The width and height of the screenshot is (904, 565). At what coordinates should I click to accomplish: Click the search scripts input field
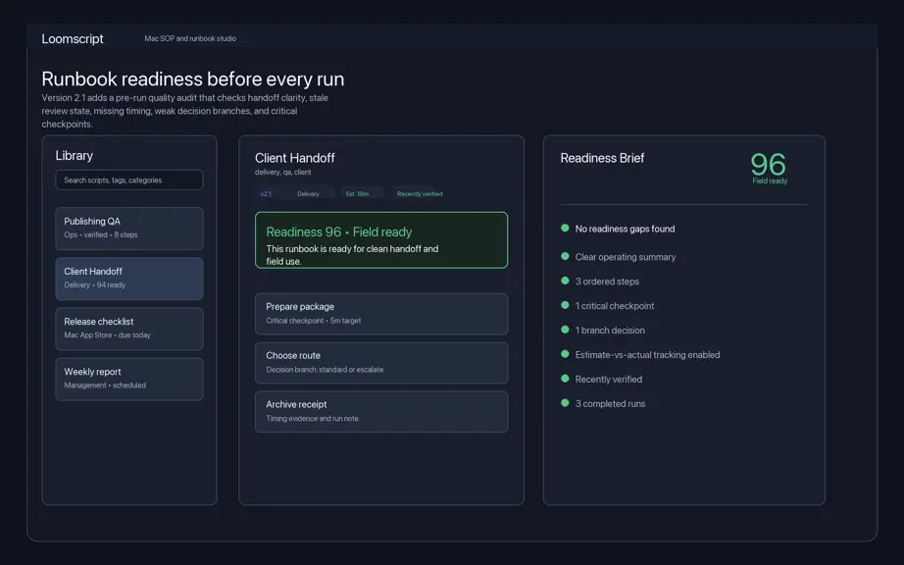click(129, 180)
